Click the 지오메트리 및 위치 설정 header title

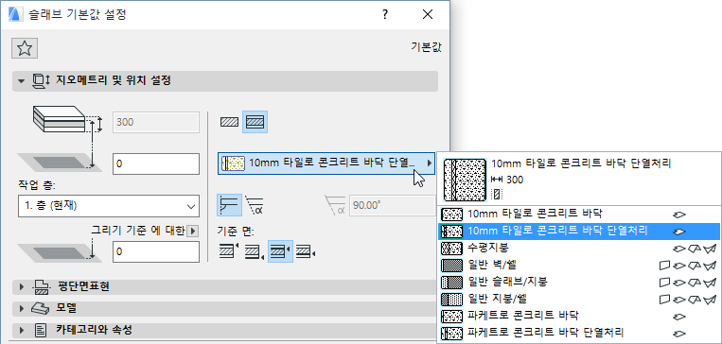pos(114,81)
